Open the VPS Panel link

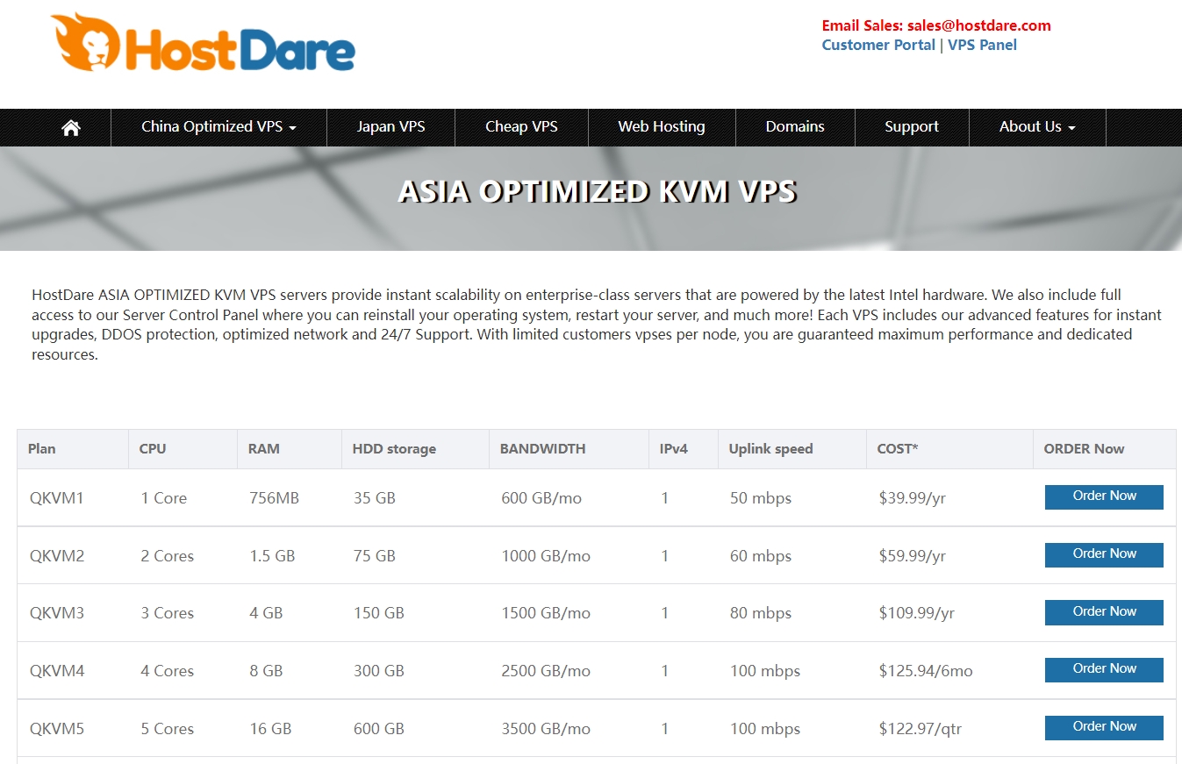tap(982, 45)
